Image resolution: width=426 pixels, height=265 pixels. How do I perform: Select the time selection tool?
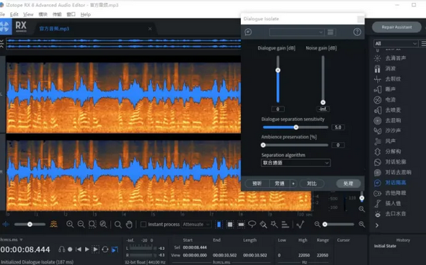tap(219, 224)
